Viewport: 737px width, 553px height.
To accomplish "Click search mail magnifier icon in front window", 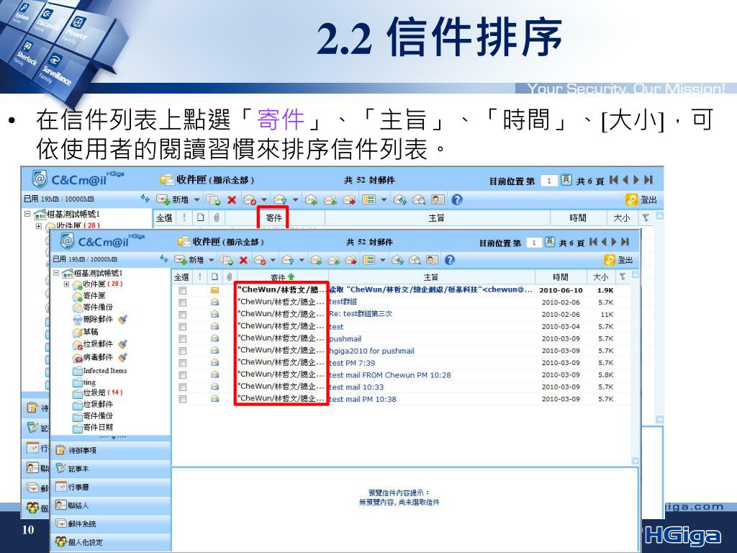I will click(415, 260).
